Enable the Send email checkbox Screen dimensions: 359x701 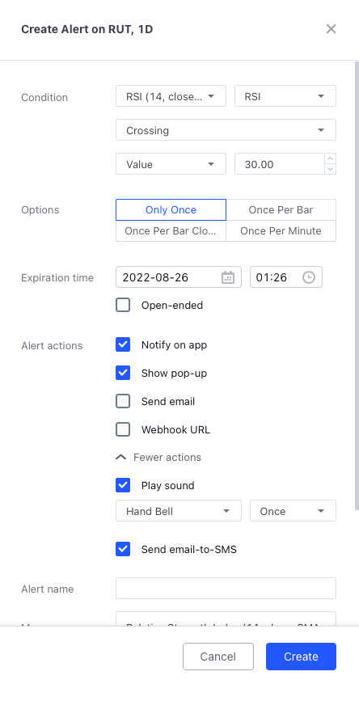pos(123,402)
